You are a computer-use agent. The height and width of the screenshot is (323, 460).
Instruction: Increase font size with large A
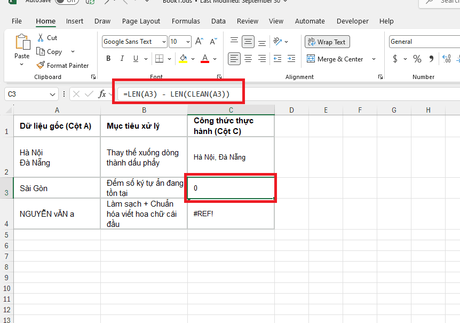[199, 41]
